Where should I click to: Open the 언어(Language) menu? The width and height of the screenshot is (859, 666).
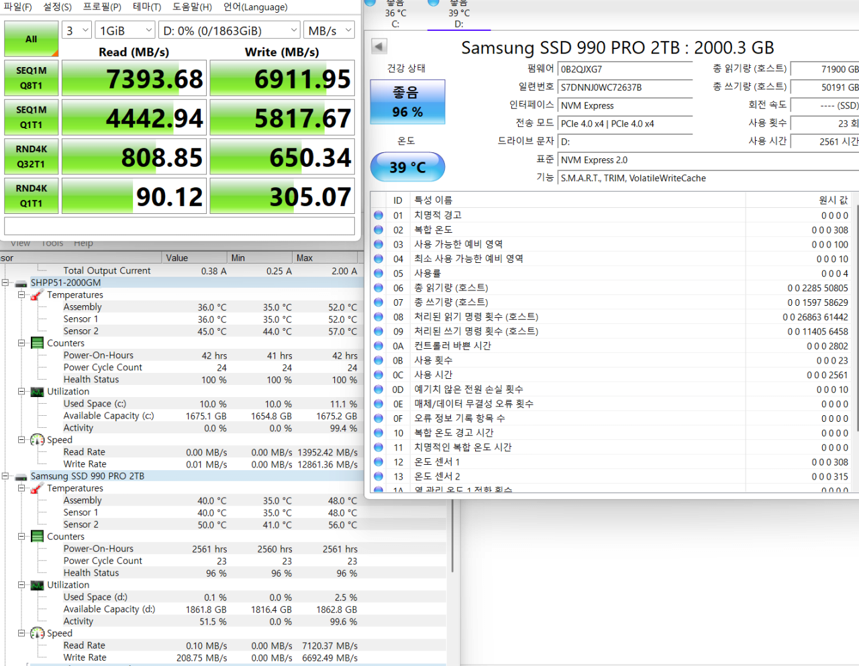[255, 7]
